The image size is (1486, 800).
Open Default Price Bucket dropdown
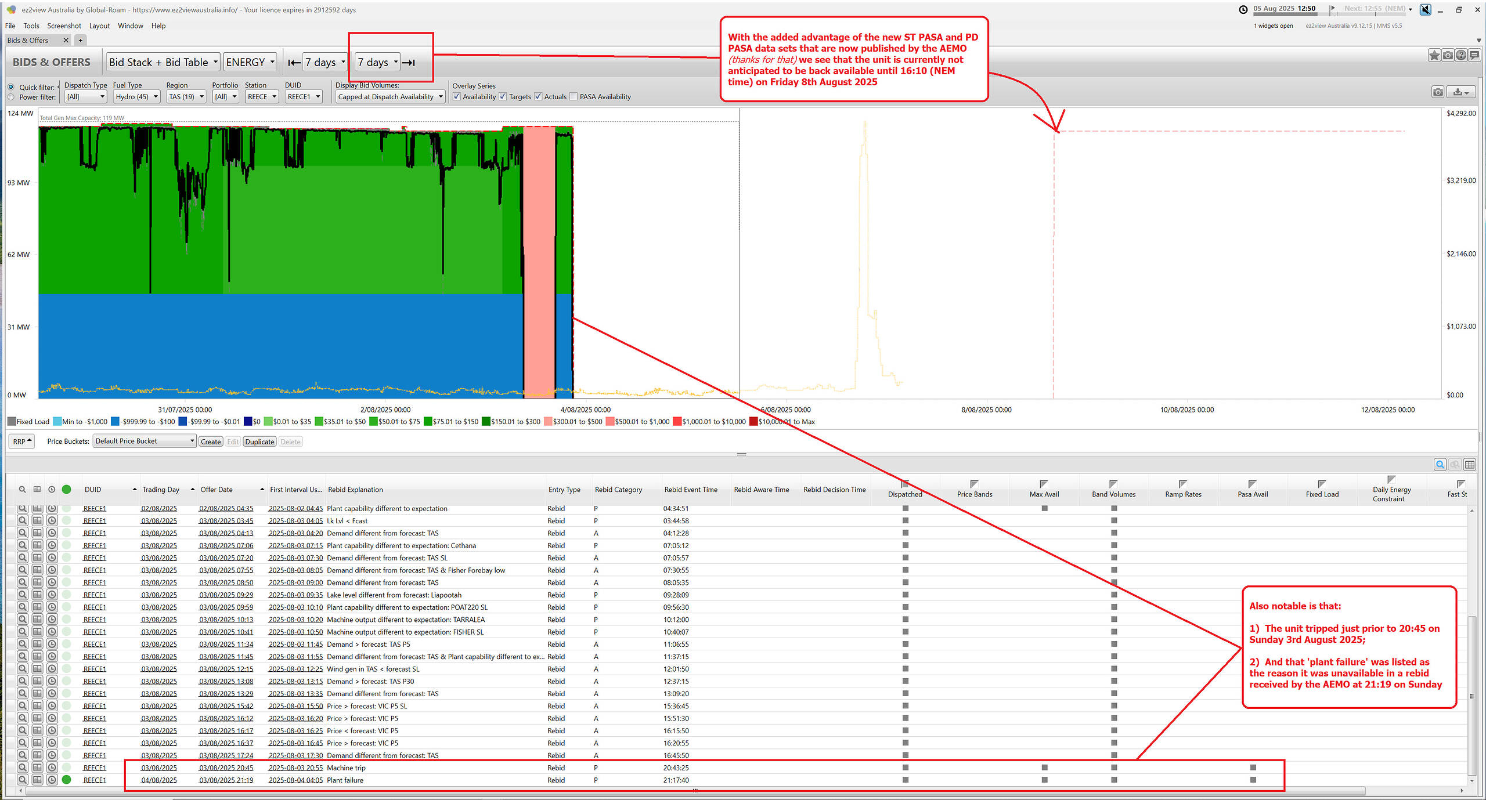(145, 441)
